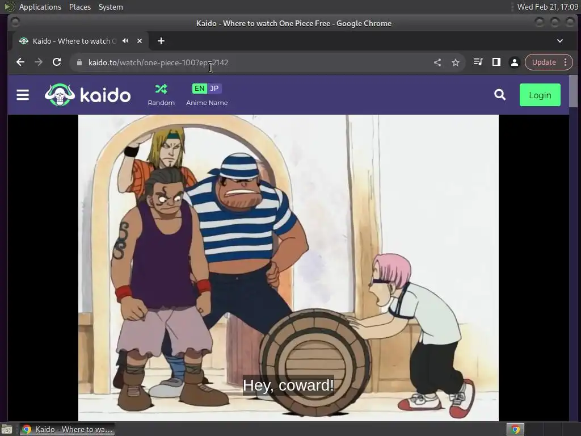Click the page vertical scrollbar thumb
This screenshot has width=581, height=436.
[x=573, y=91]
